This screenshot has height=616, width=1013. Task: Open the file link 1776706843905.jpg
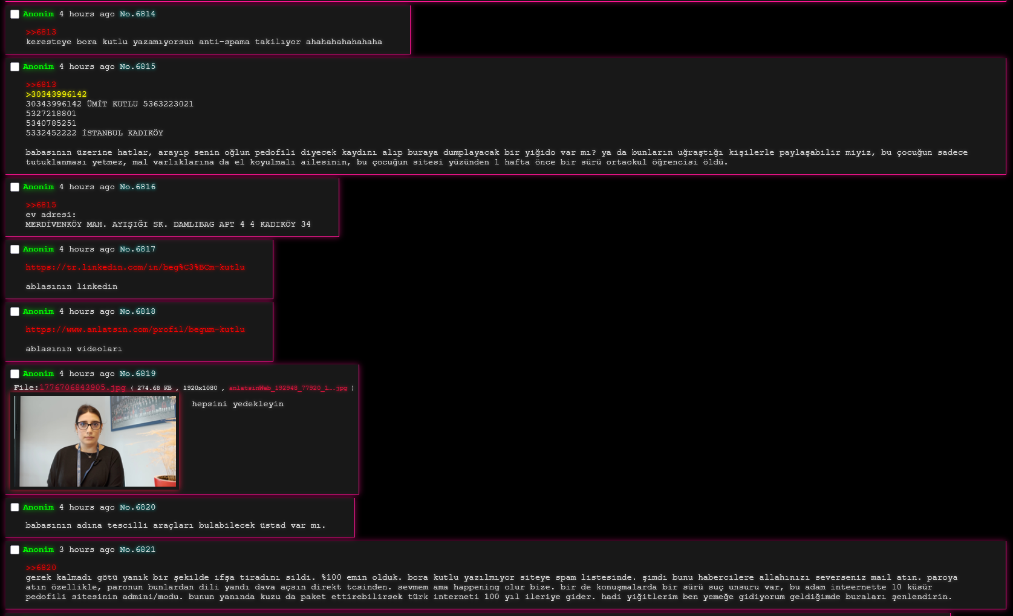click(82, 387)
